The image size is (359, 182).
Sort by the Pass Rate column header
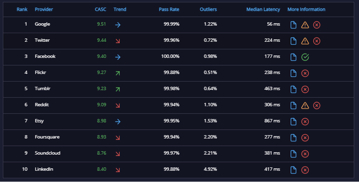tap(169, 9)
